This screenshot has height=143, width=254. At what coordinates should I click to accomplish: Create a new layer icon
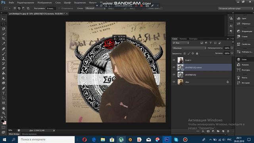point(223,131)
